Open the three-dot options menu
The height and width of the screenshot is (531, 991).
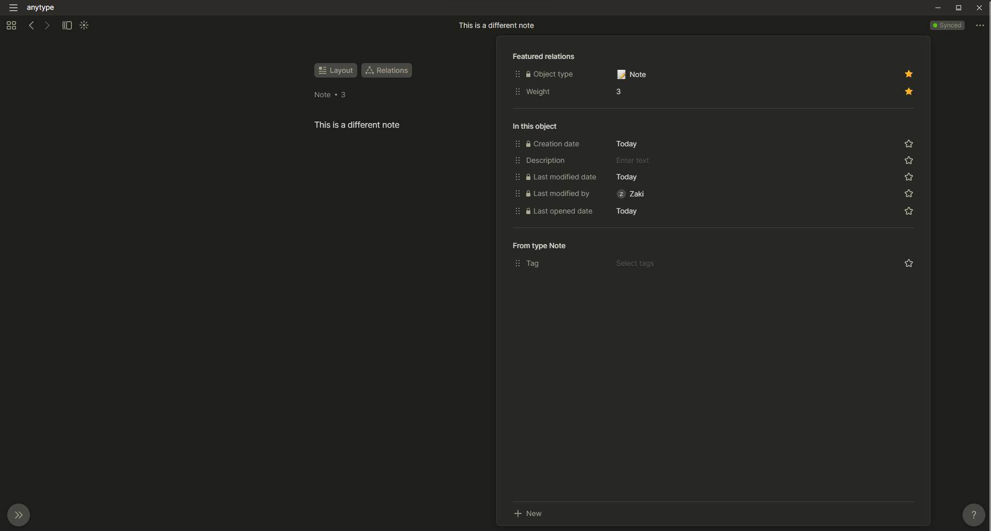pos(980,25)
